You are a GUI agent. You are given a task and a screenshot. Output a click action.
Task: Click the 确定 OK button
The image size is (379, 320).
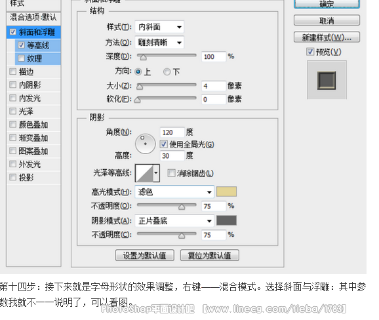tap(327, 4)
